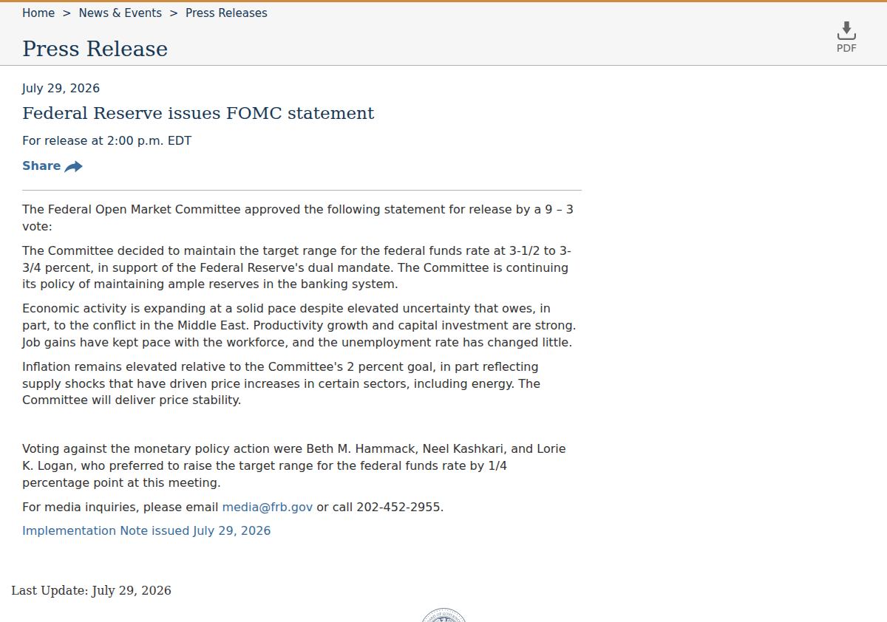Click the paragraph naming the dissenting voters
The height and width of the screenshot is (622, 887).
[x=294, y=465]
